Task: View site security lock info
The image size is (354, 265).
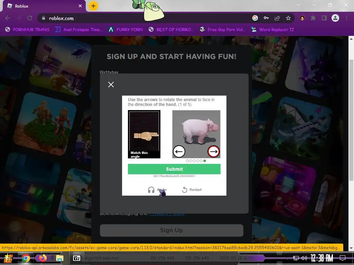Action: pos(43,18)
